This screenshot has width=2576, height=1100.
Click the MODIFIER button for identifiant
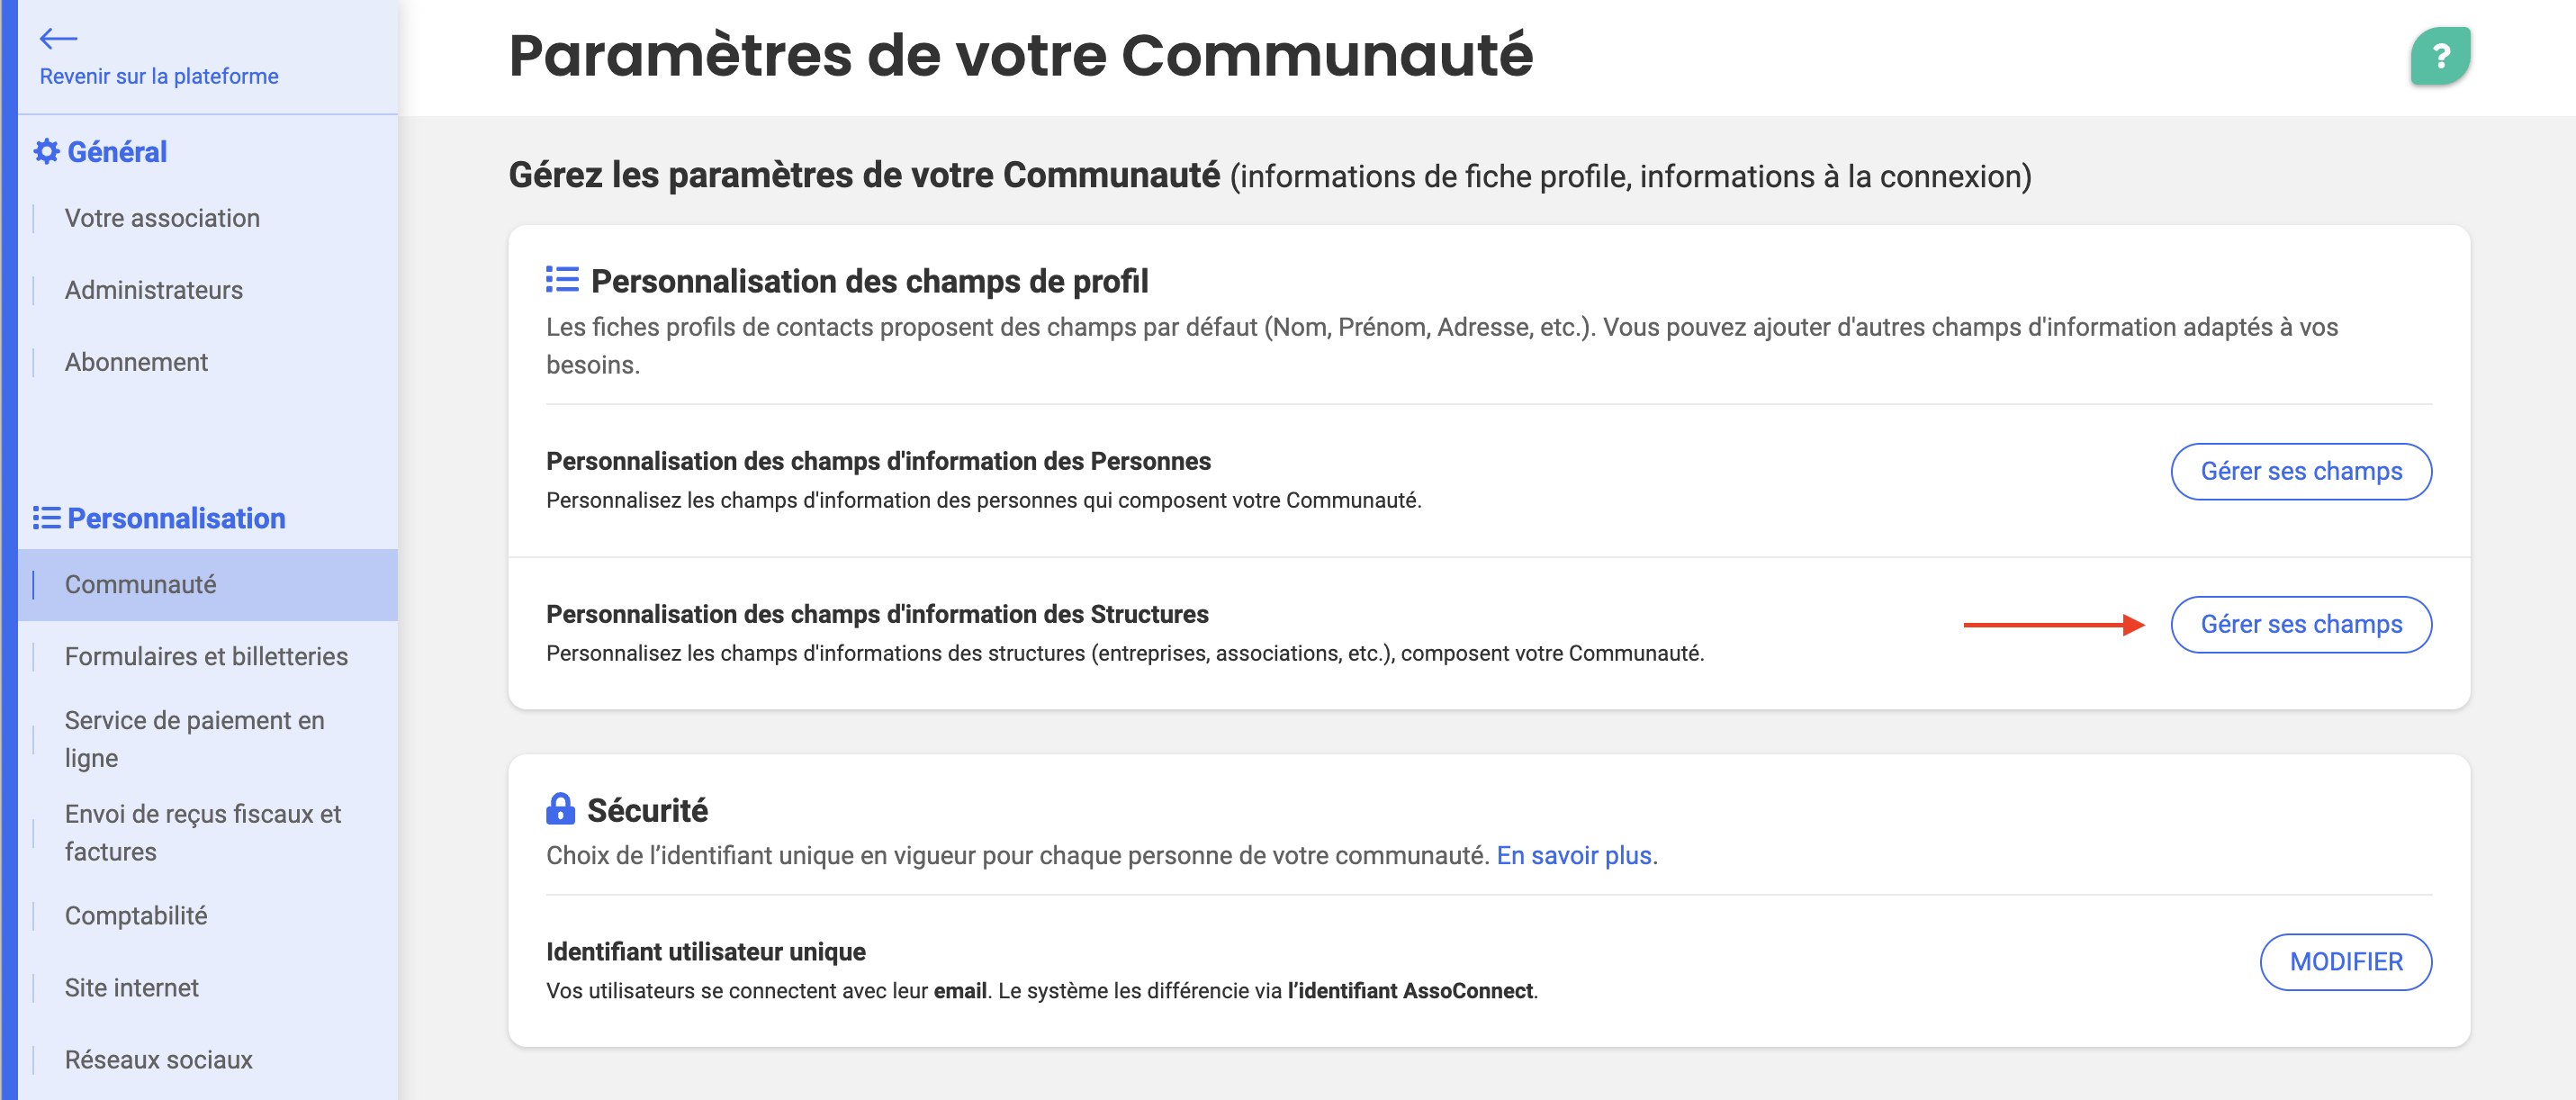tap(2346, 961)
